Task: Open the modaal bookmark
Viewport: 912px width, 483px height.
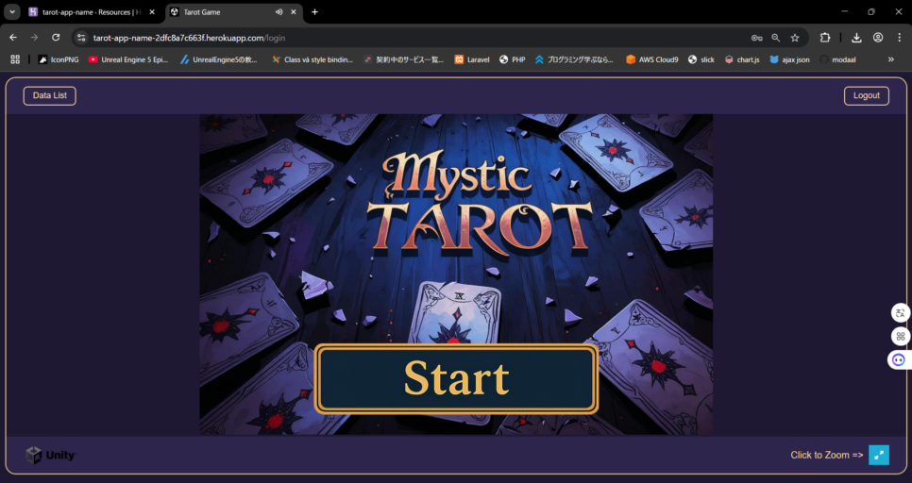Action: click(837, 59)
